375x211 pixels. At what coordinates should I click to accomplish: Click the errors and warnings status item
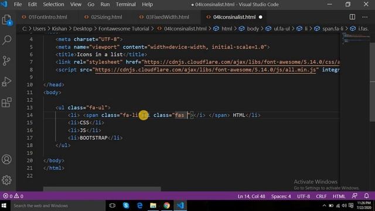tap(13, 196)
